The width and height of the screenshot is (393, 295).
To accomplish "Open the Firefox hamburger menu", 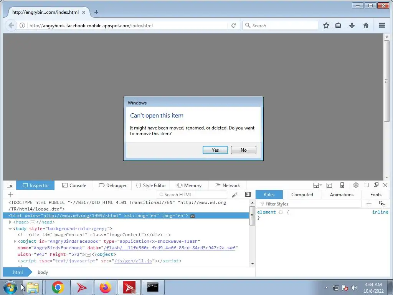I will tap(382, 25).
